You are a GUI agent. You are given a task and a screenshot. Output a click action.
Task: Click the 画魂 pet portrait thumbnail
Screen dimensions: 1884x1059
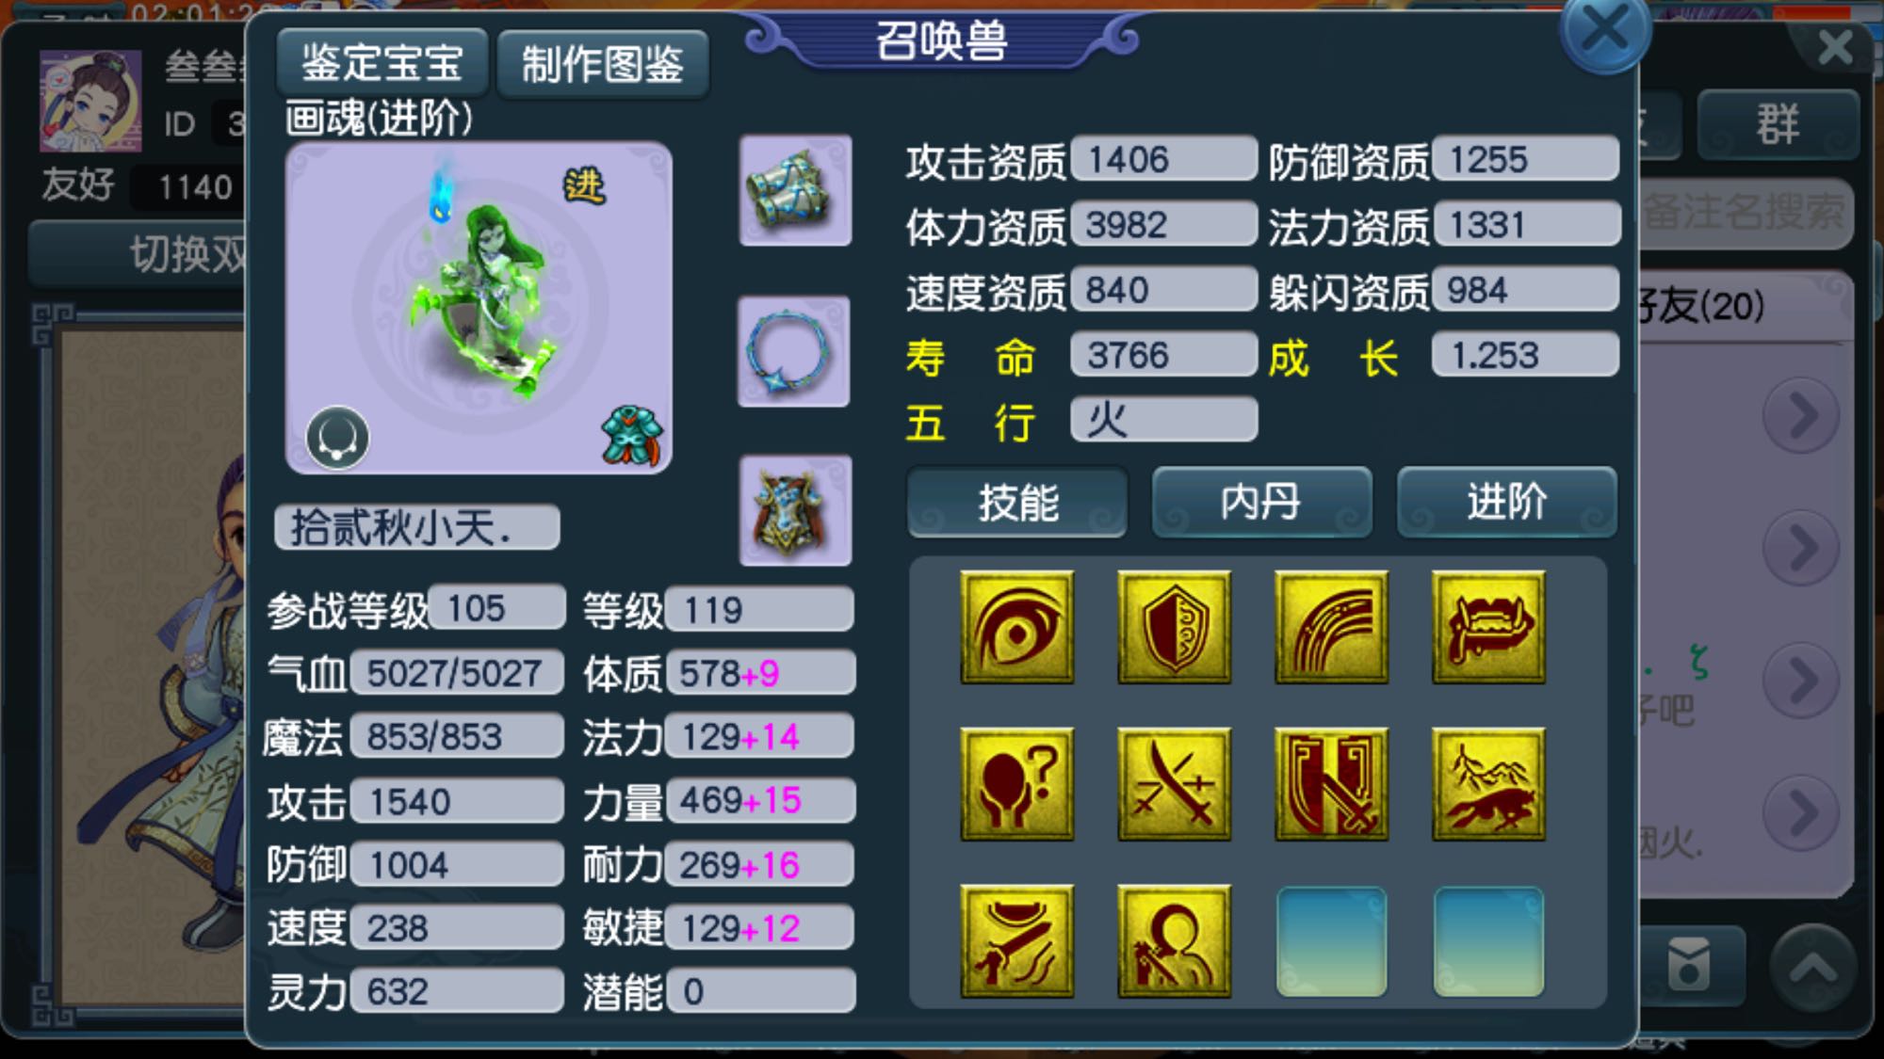point(479,308)
